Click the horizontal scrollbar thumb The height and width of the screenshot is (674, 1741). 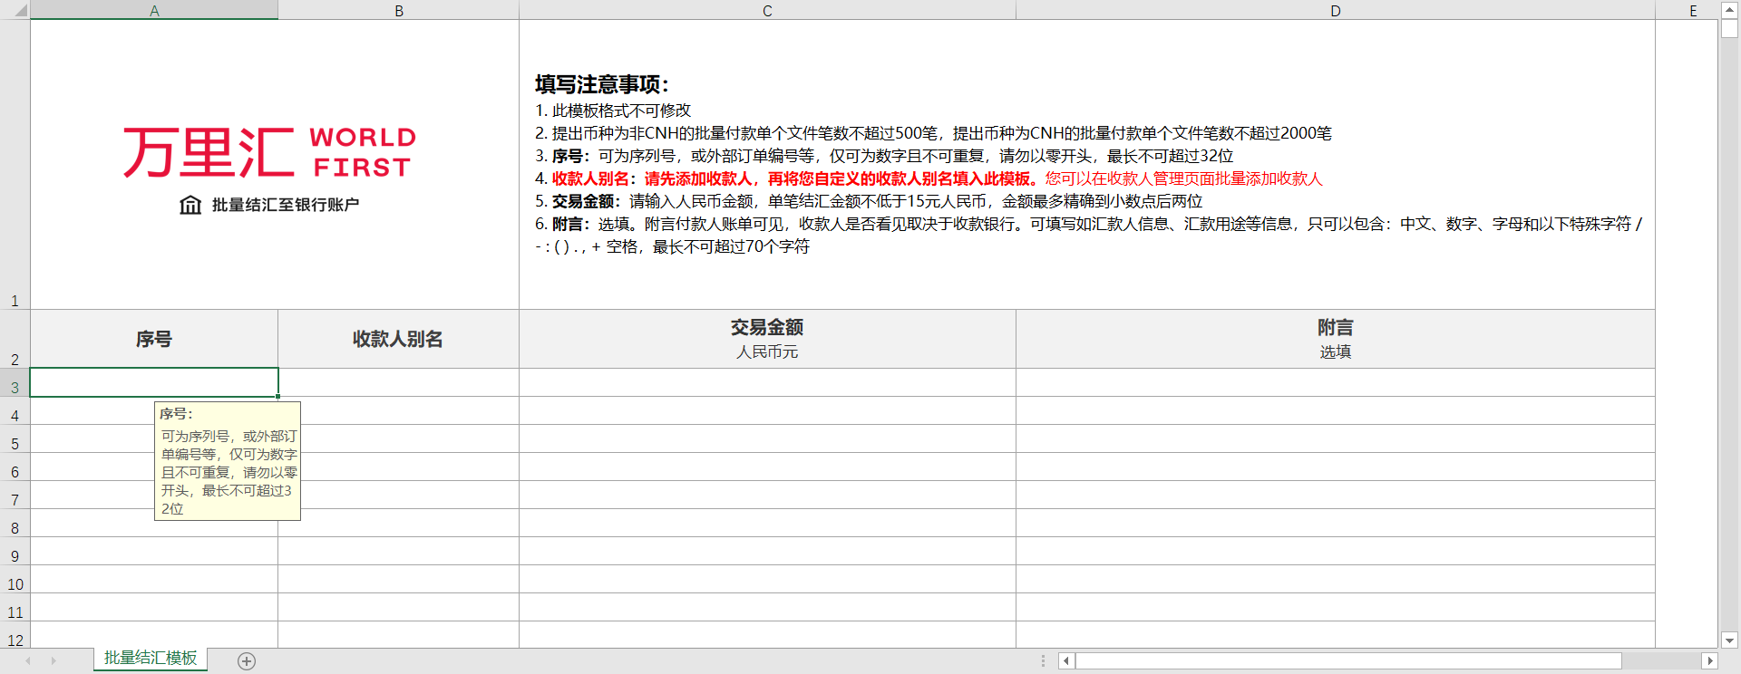pos(1347,661)
